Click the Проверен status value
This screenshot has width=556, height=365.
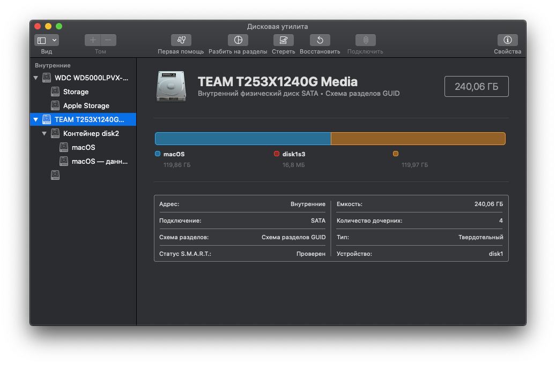pos(310,254)
